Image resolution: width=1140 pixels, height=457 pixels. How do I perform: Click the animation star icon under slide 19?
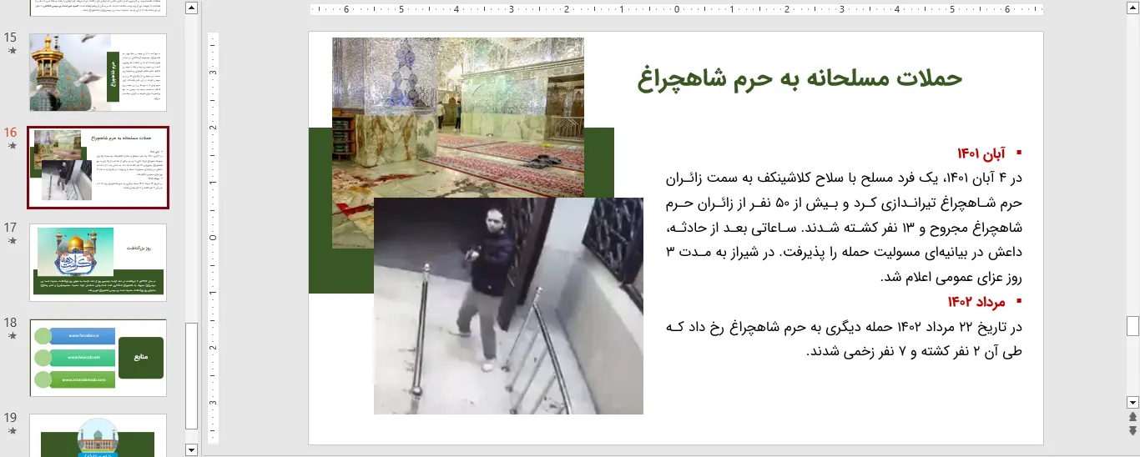pyautogui.click(x=12, y=430)
